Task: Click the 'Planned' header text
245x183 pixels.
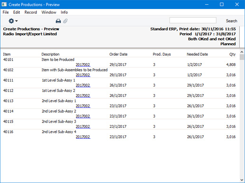Action: (x=228, y=44)
